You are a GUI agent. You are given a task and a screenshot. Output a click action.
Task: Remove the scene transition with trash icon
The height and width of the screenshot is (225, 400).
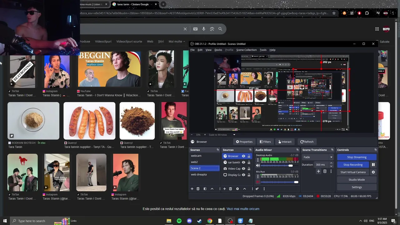[325, 171]
